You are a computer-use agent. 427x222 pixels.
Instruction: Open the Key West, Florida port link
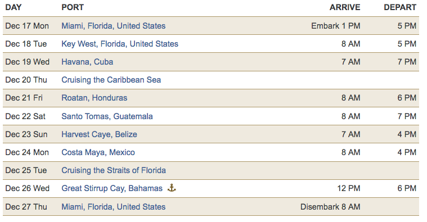click(120, 44)
